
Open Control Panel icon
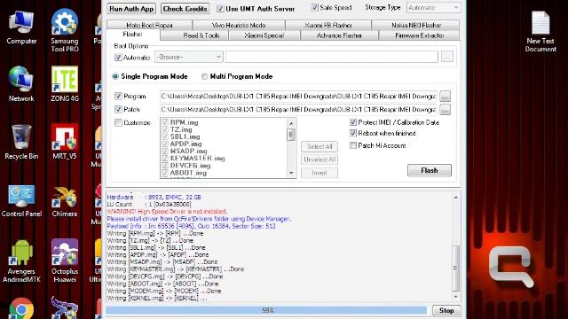(x=21, y=201)
